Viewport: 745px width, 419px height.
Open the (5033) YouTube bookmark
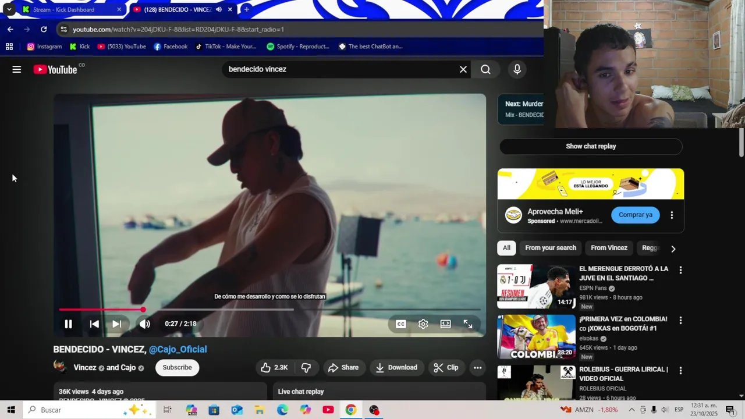point(122,47)
